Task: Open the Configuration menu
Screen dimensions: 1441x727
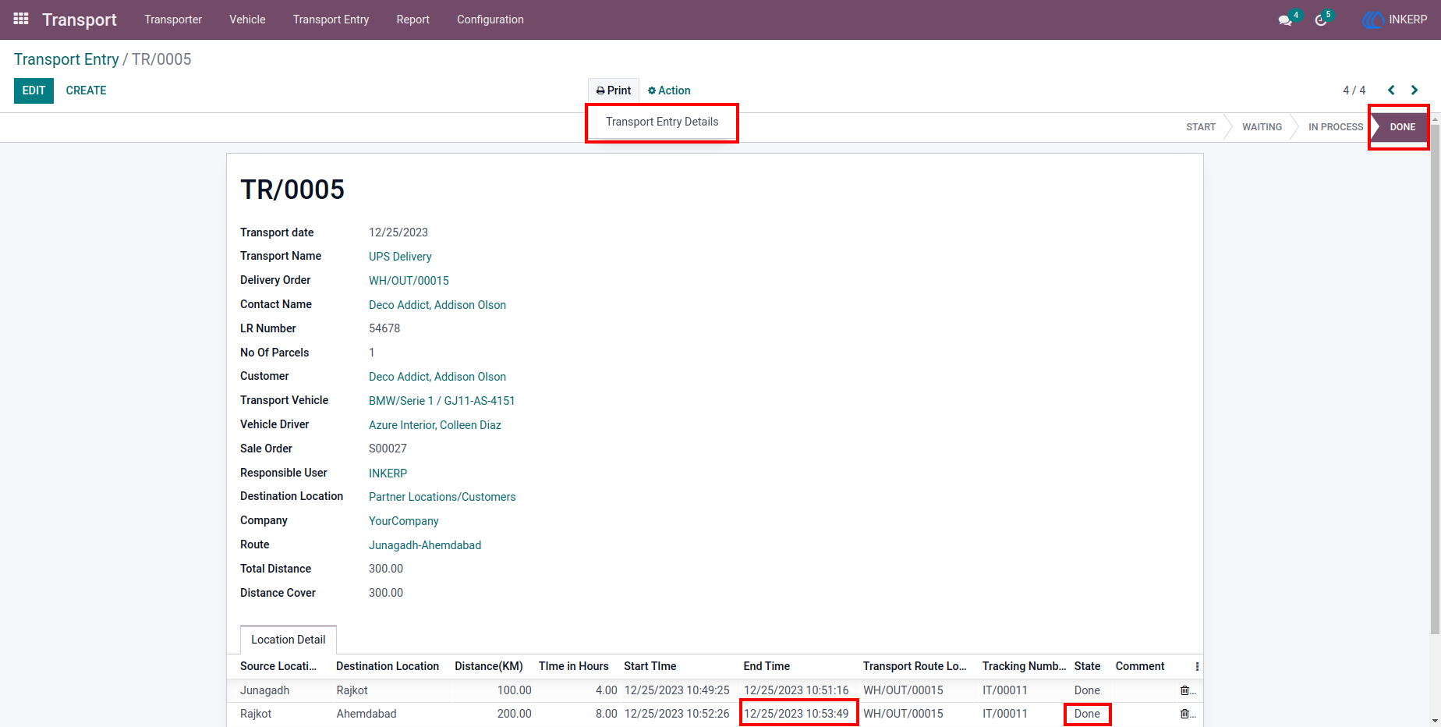Action: pyautogui.click(x=490, y=20)
